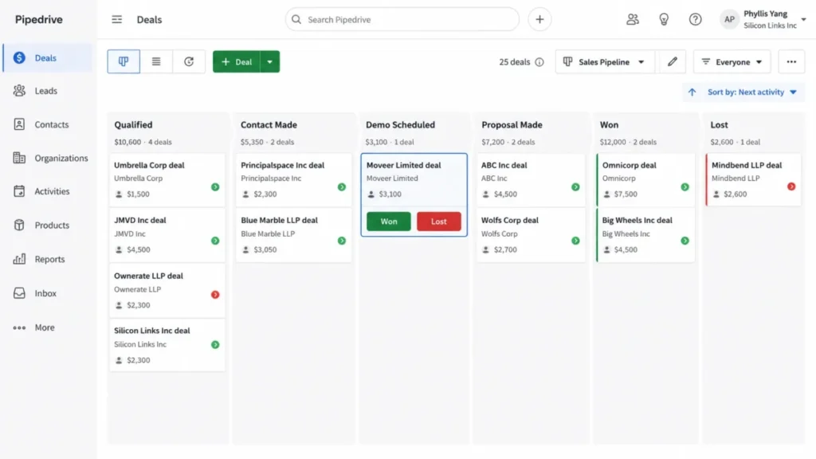This screenshot has height=459, width=816.
Task: Click Wolfs Corp deal title
Action: [x=509, y=220]
